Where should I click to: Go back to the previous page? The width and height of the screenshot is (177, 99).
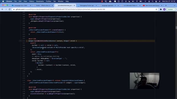(x=2, y=9)
